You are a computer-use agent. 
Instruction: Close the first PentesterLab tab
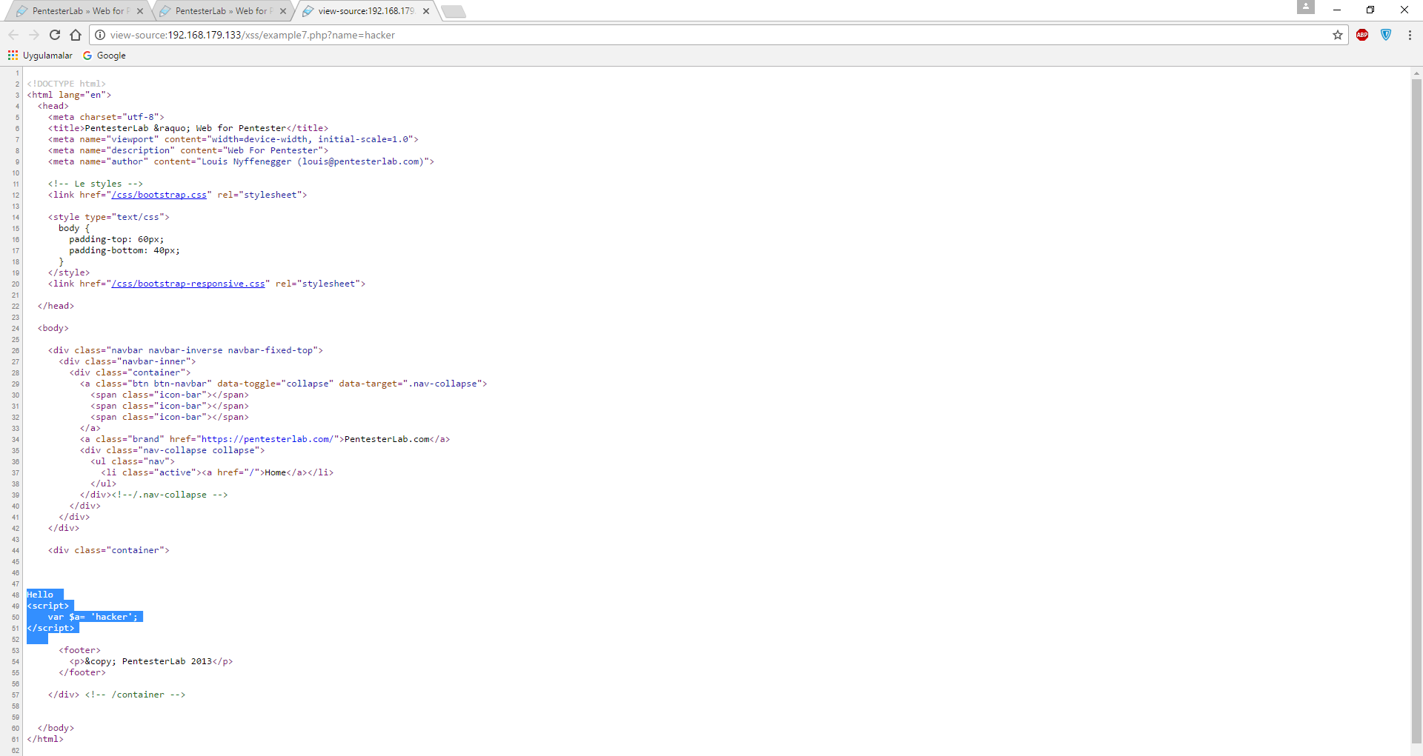[x=140, y=11]
